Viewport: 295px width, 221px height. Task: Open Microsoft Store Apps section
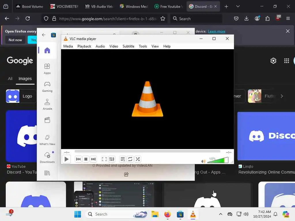pos(47,69)
